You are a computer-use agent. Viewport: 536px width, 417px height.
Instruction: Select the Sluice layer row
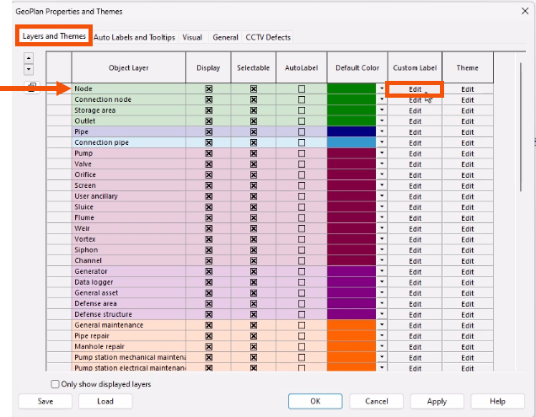129,207
